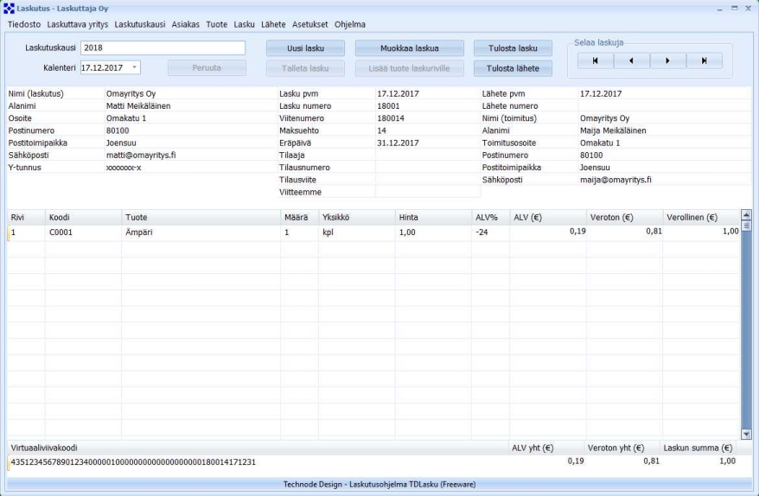Select product code cell C0001

[83, 232]
